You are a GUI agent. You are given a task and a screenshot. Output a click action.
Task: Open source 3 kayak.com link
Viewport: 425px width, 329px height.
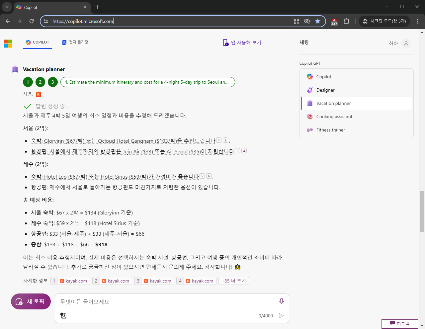(154, 281)
